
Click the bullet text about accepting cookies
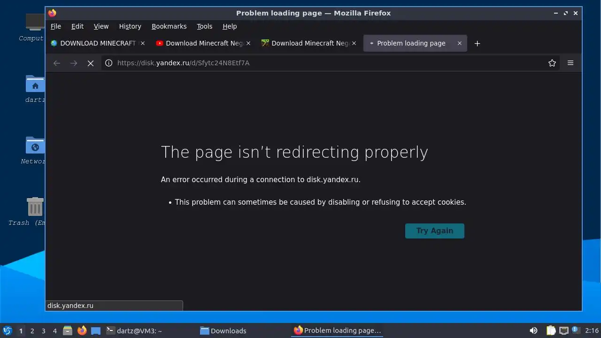[x=320, y=202]
